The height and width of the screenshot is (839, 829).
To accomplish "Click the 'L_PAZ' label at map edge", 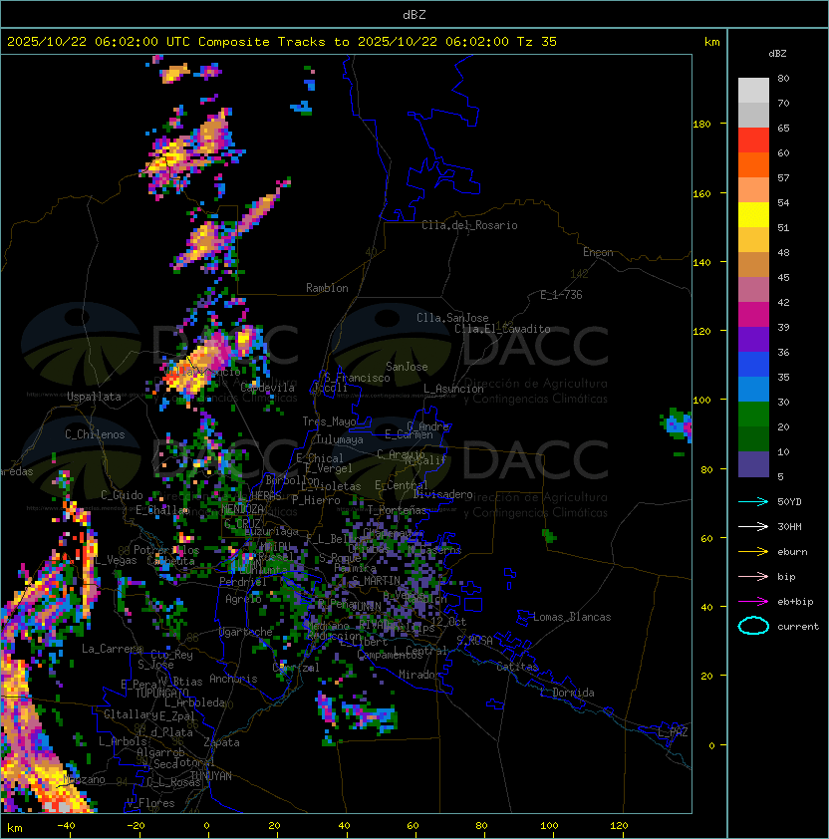I will [x=673, y=732].
